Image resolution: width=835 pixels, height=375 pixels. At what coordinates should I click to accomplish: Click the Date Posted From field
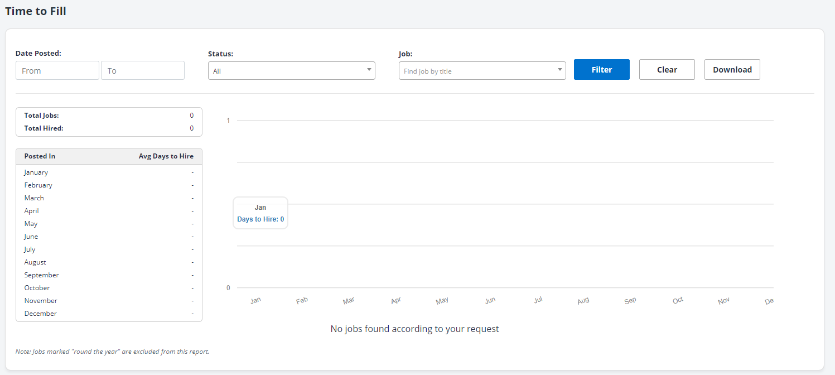pyautogui.click(x=57, y=70)
